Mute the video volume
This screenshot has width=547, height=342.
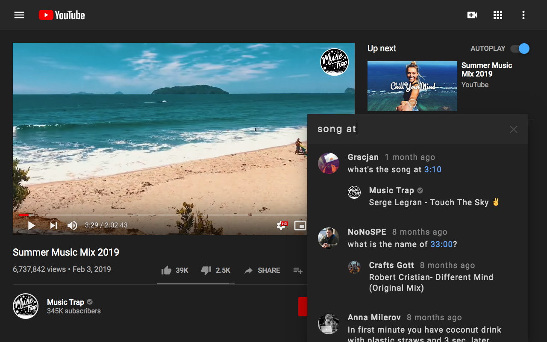tap(72, 225)
